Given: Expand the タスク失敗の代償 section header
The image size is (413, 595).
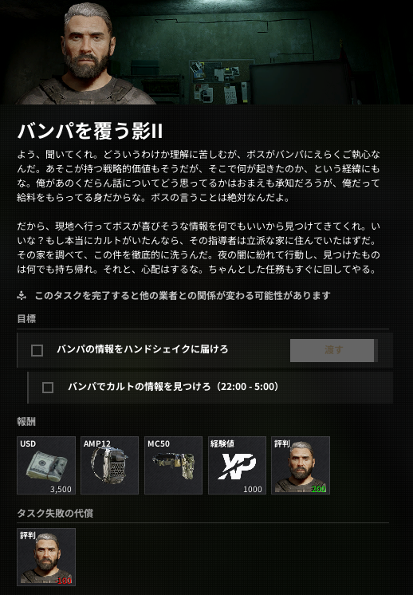Looking at the screenshot, I should tap(55, 514).
